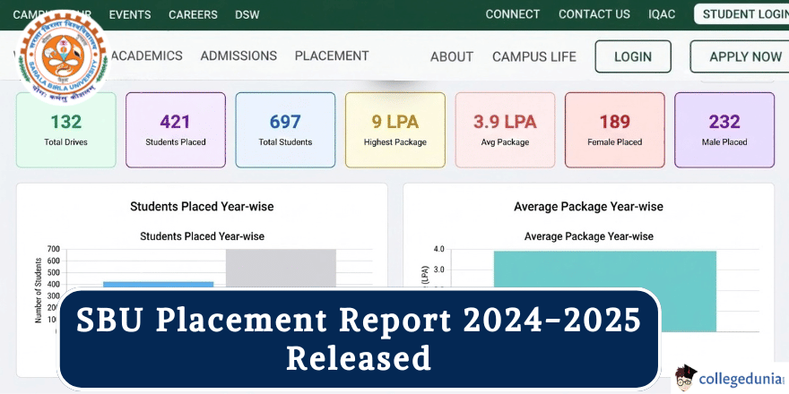Screen dimensions: 789x394
Task: Click the STUDENT LOGIN button
Action: pyautogui.click(x=742, y=14)
